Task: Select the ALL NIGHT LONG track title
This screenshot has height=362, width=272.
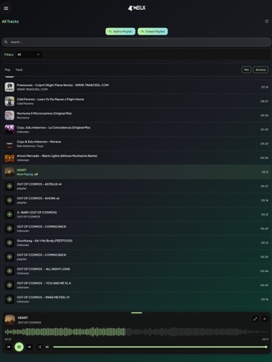Action: tap(43, 269)
